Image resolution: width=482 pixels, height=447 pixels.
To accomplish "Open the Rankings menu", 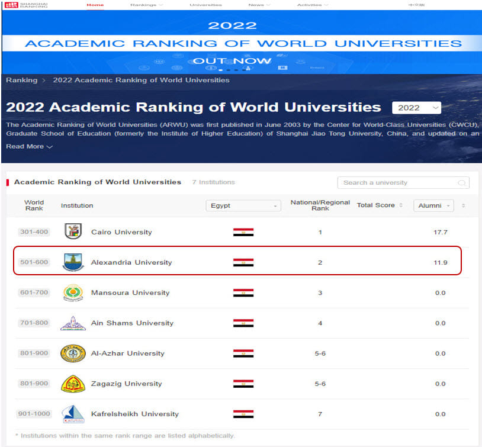I will pyautogui.click(x=146, y=5).
